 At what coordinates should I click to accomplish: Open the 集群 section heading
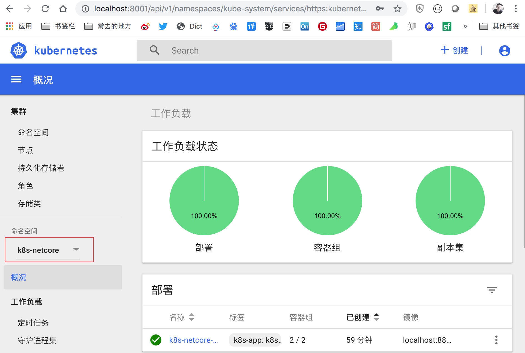[19, 111]
